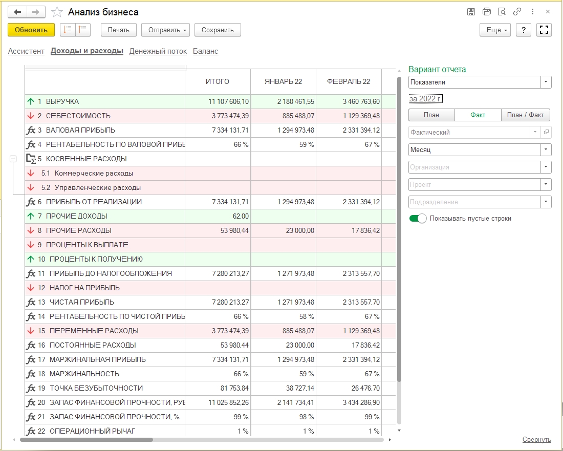This screenshot has width=563, height=451.
Task: Switch to the Баланс tab
Action: tap(205, 51)
